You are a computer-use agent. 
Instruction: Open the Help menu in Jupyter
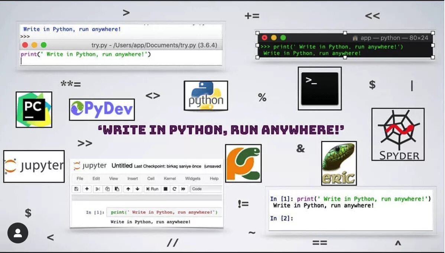coord(214,178)
